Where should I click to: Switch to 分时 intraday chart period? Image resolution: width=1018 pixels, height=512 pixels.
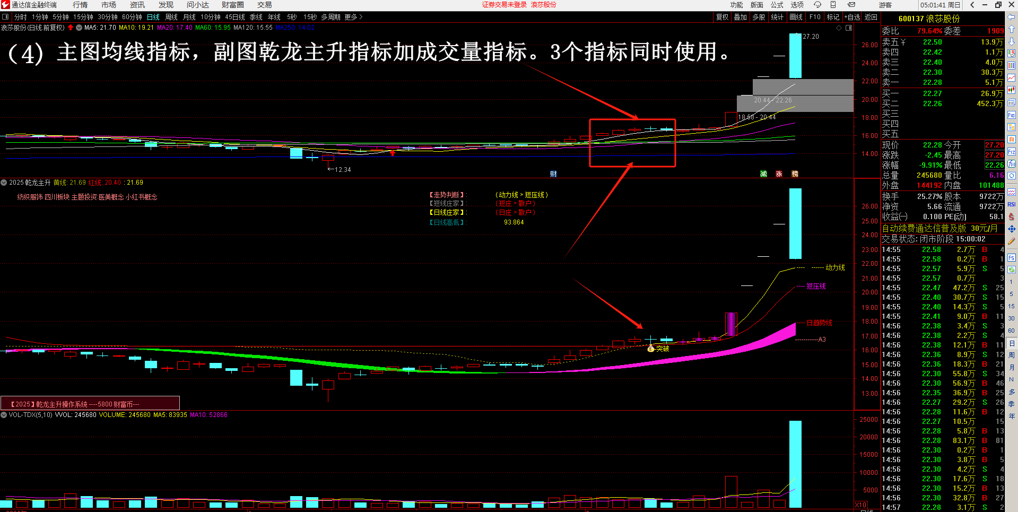[21, 17]
